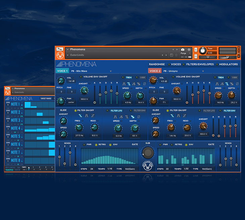The image size is (245, 220).
Task: Select sine waveform for Voice 2 tremolo LFO
Action: pyautogui.click(x=217, y=84)
